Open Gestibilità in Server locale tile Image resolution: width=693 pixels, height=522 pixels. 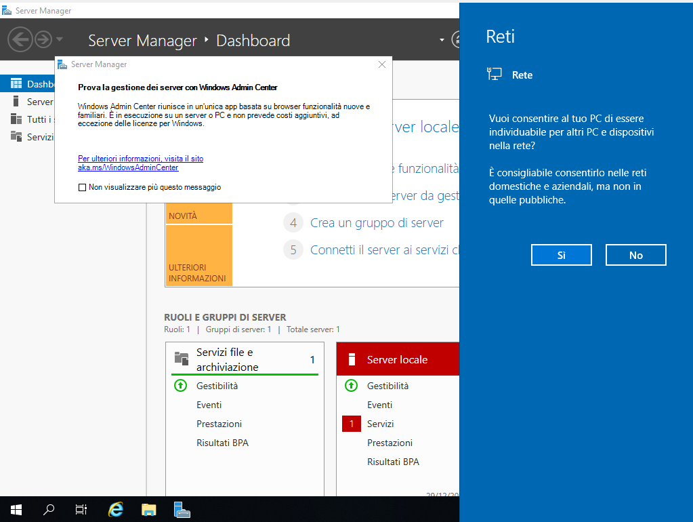(387, 386)
